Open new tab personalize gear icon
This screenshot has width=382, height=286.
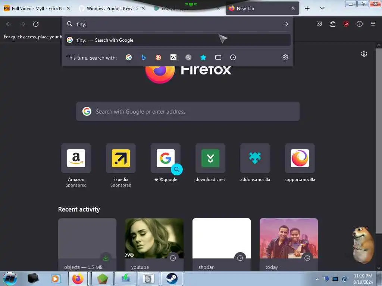coord(364,54)
